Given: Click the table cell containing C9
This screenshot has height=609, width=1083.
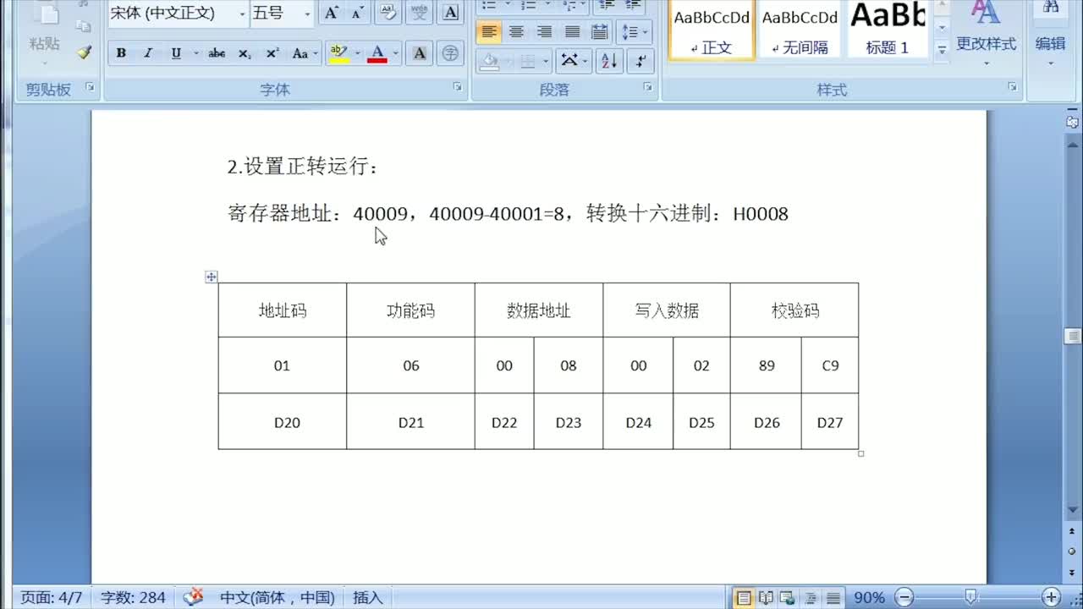Looking at the screenshot, I should (x=830, y=365).
